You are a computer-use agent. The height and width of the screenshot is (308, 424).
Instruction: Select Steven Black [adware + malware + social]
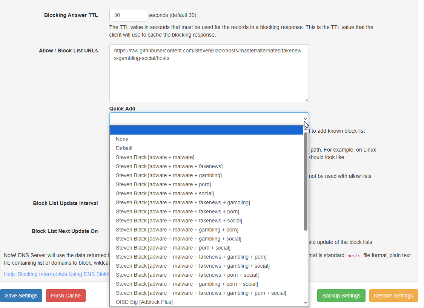point(206,193)
